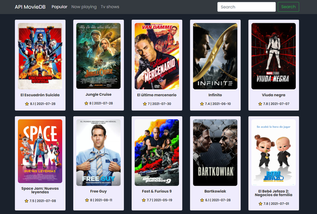Viewport: 317px width, 214px height.
Task: Click star icon beside 7.7 rating
Action: coord(144,200)
